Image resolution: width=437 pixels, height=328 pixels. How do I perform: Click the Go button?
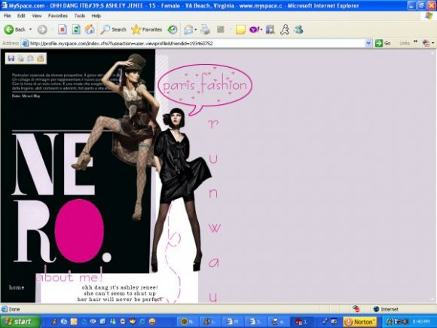point(383,43)
